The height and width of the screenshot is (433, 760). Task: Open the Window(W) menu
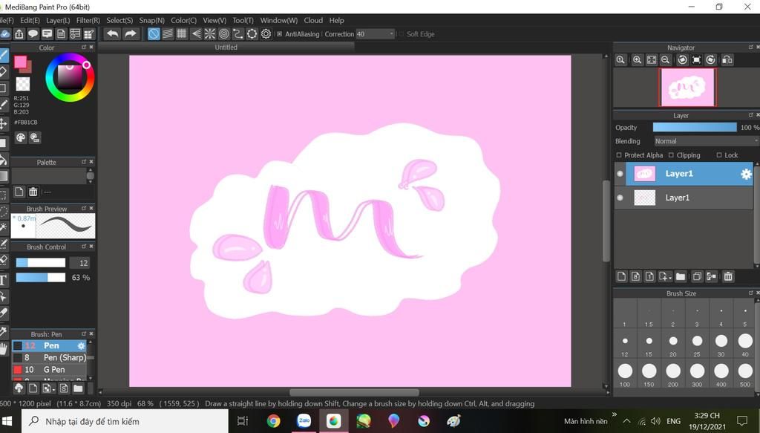coord(279,20)
